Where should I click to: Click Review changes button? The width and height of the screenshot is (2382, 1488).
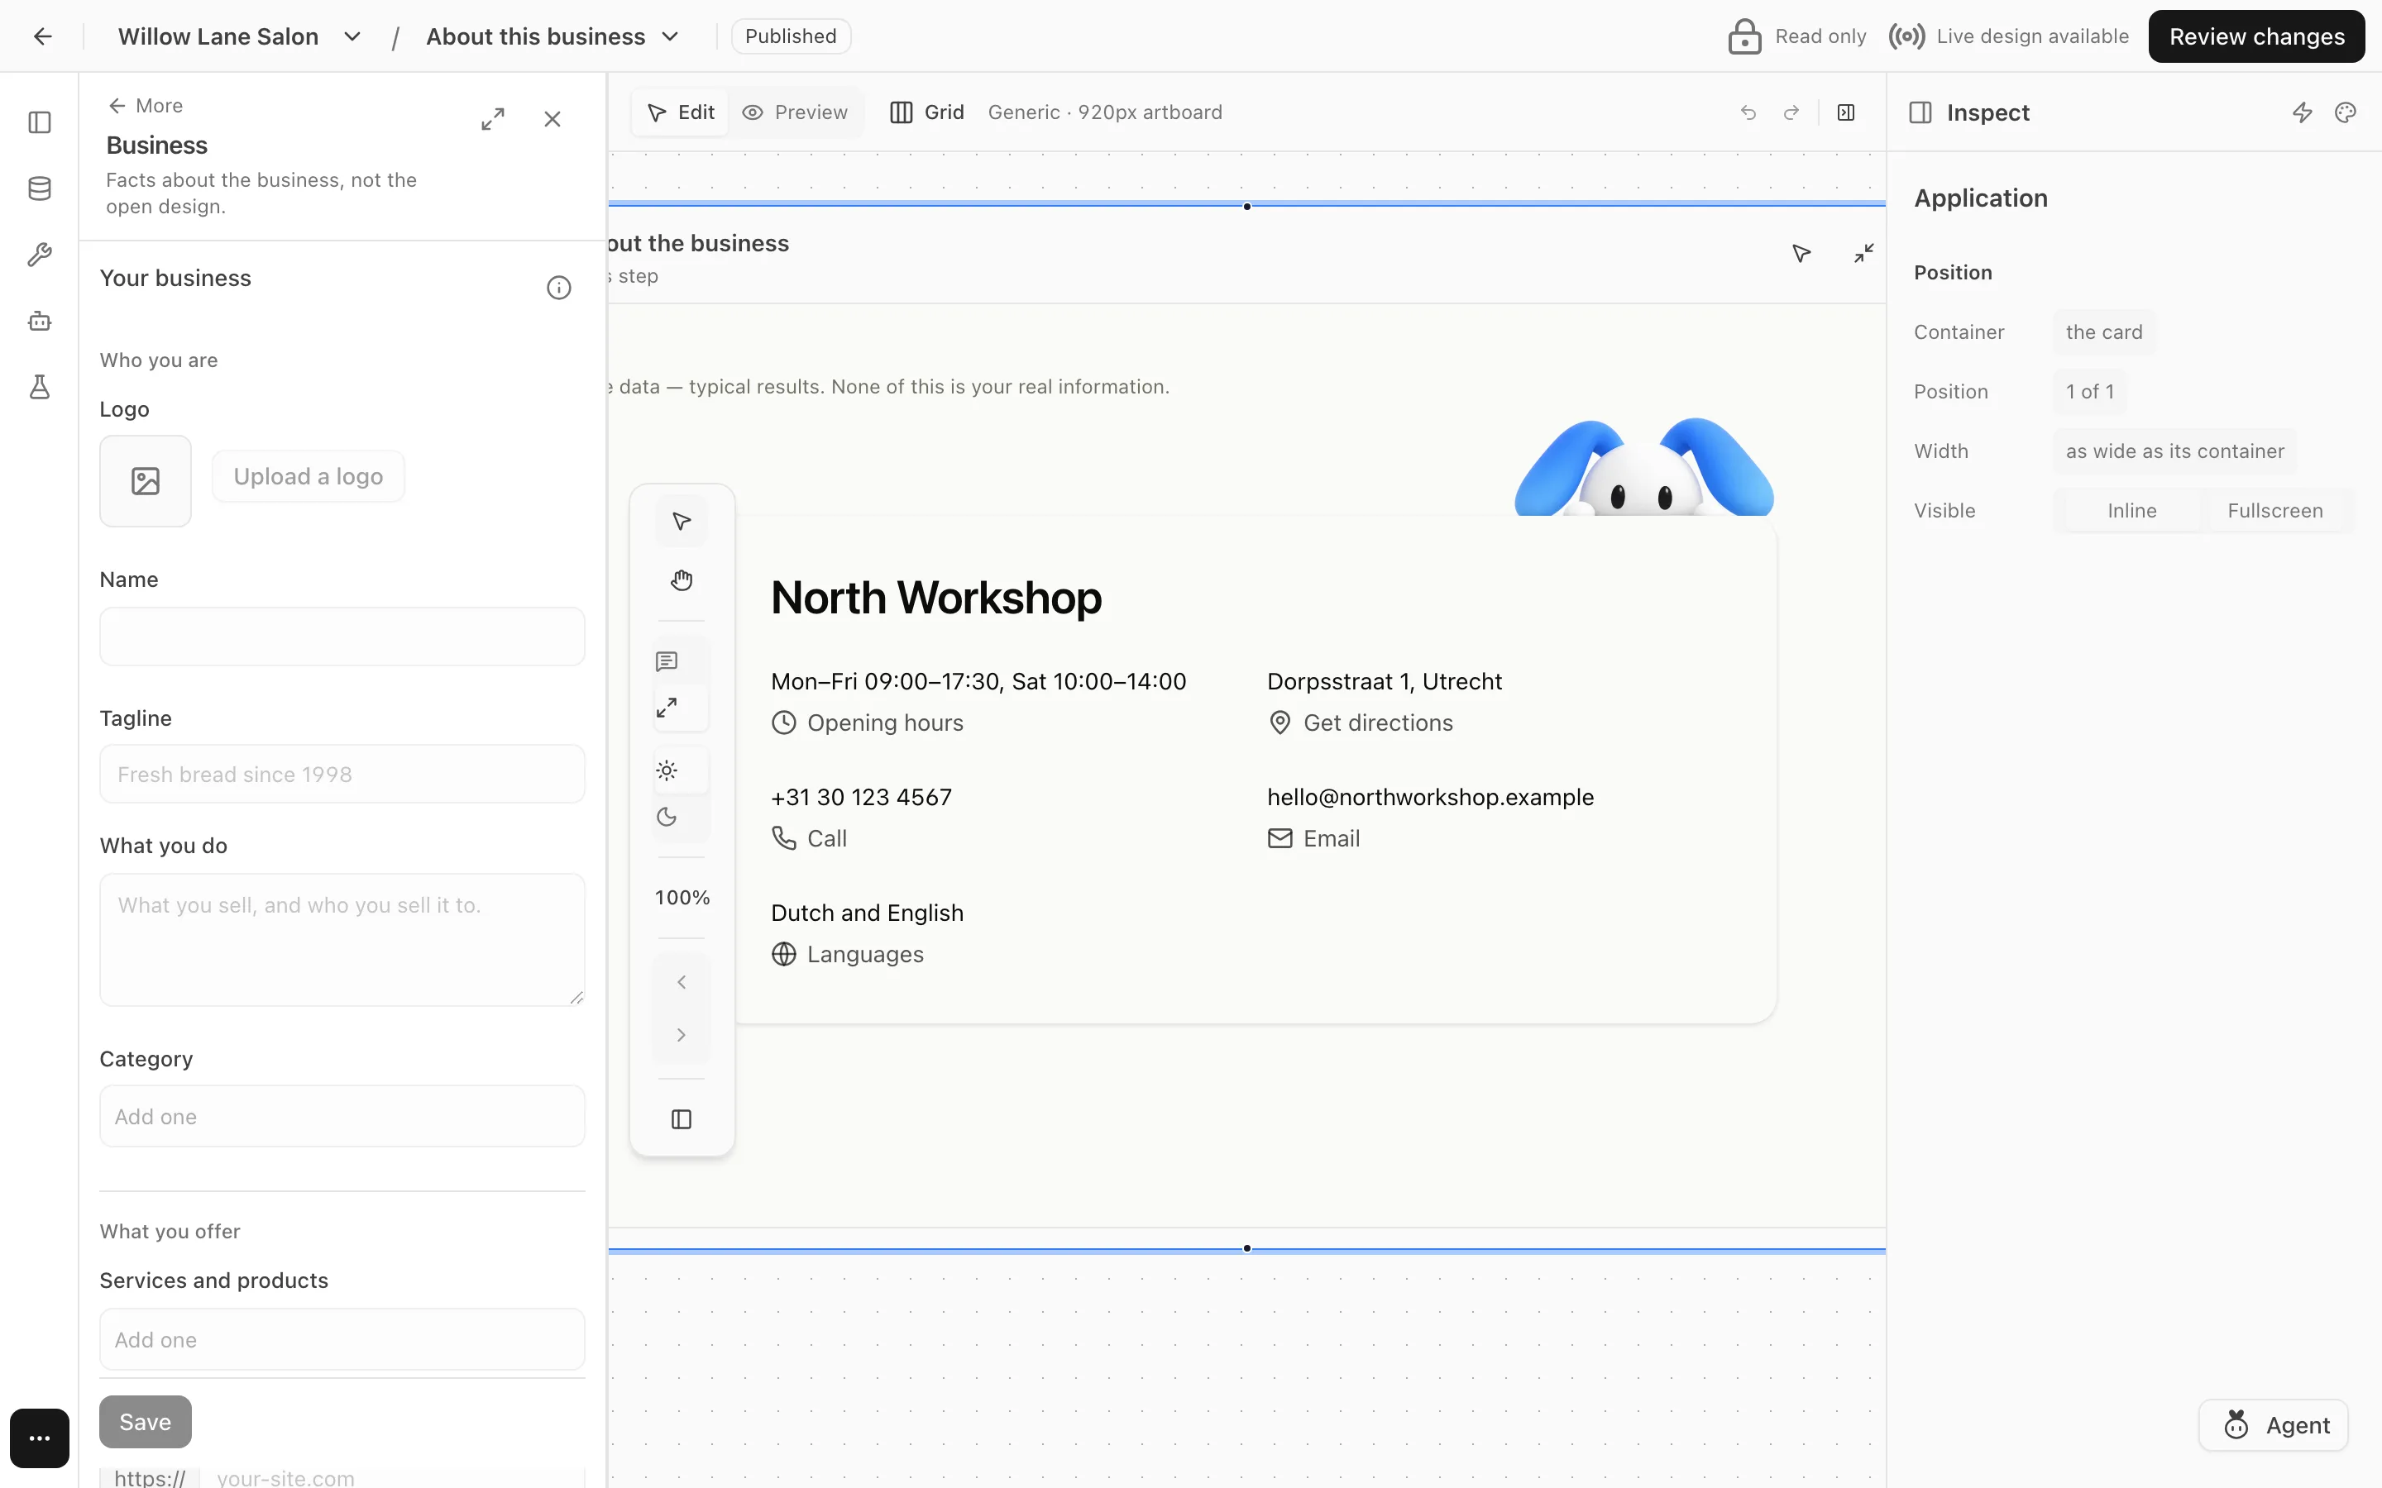point(2256,36)
